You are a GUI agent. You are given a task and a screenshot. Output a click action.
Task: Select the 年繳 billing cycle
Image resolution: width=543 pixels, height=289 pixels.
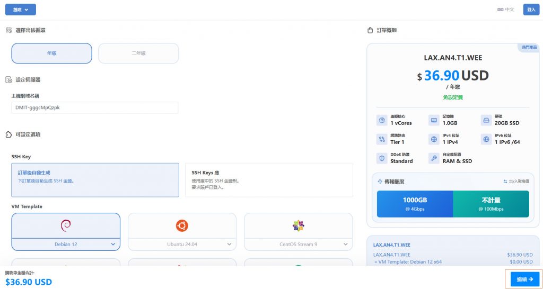pyautogui.click(x=52, y=53)
